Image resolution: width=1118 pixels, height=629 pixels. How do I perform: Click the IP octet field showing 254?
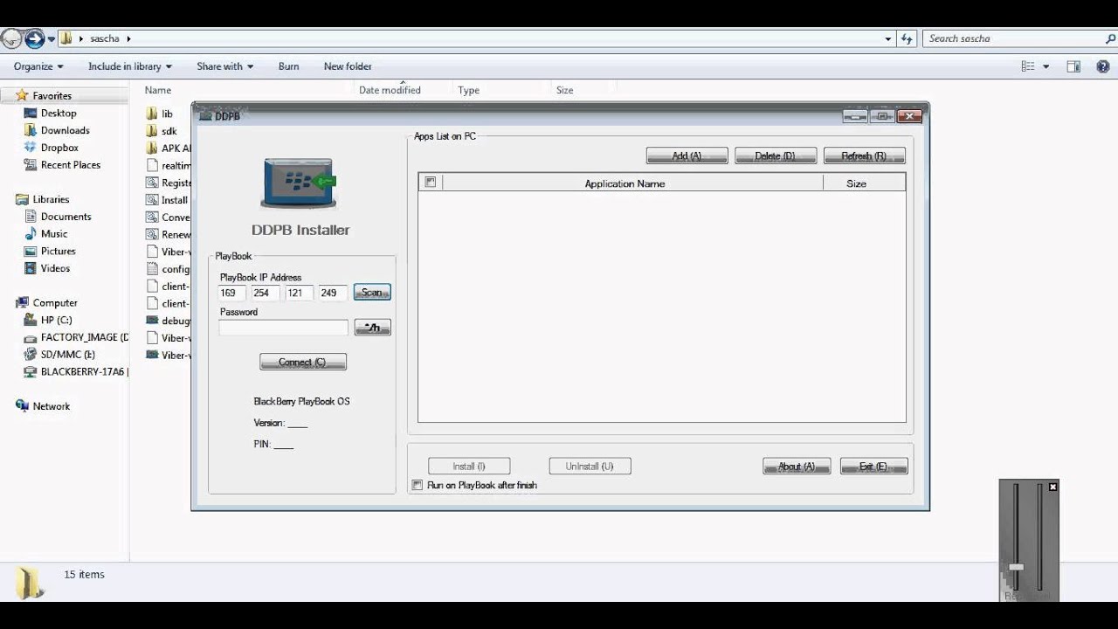pyautogui.click(x=265, y=293)
